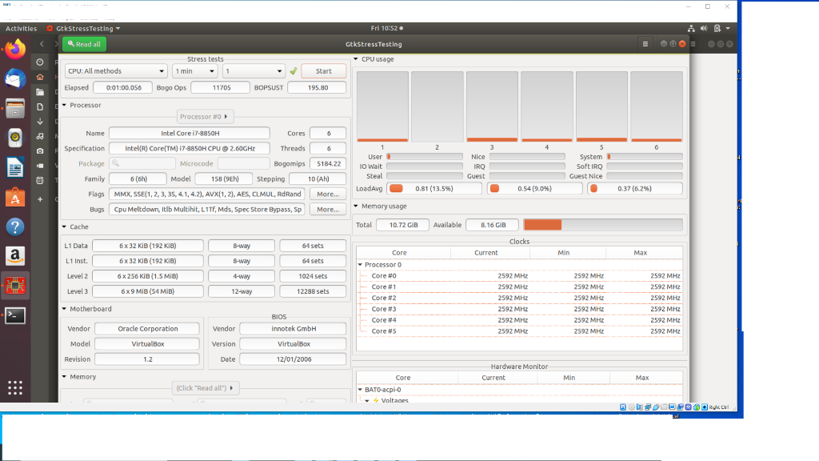Open Terminal from the dock

coord(15,315)
